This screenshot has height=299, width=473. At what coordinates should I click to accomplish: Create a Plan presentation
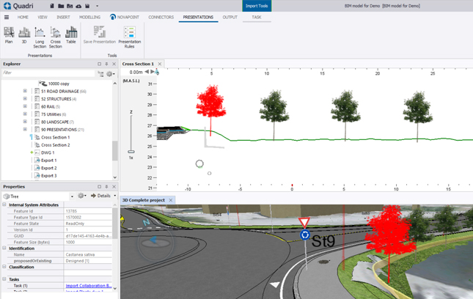(9, 34)
